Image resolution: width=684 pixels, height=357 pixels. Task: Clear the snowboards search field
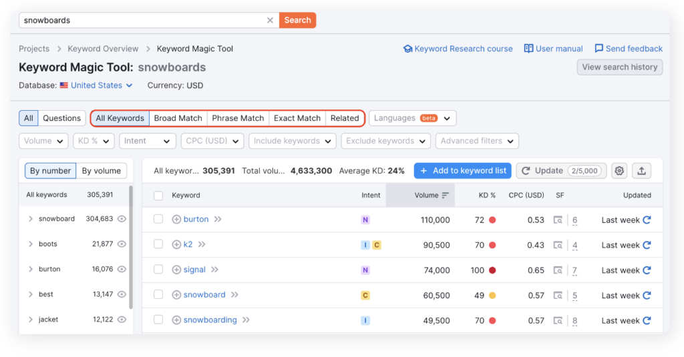270,21
